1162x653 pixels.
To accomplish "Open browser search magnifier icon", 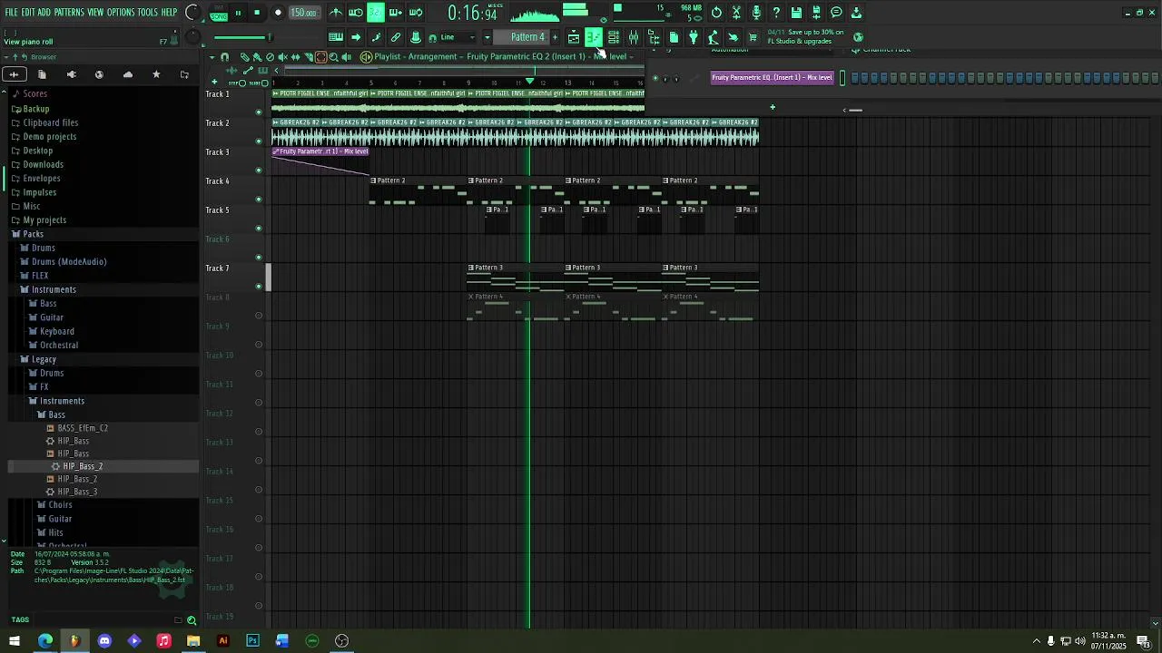I will 192,620.
